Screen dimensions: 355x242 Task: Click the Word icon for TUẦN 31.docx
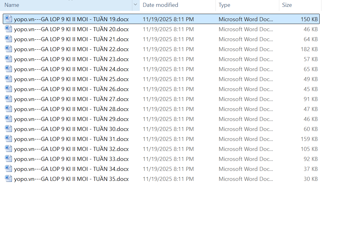(8, 139)
